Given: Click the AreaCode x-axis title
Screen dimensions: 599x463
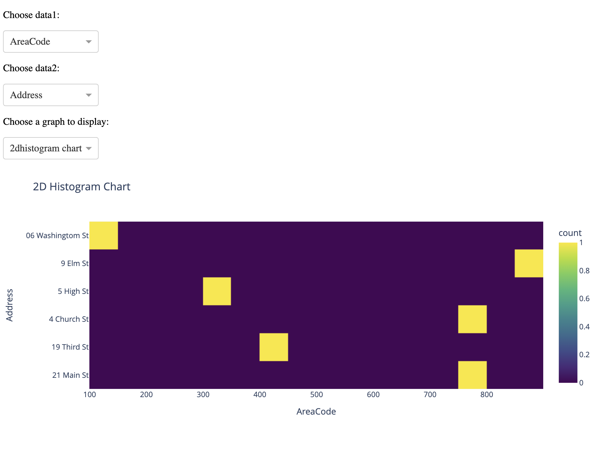Looking at the screenshot, I should 316,411.
